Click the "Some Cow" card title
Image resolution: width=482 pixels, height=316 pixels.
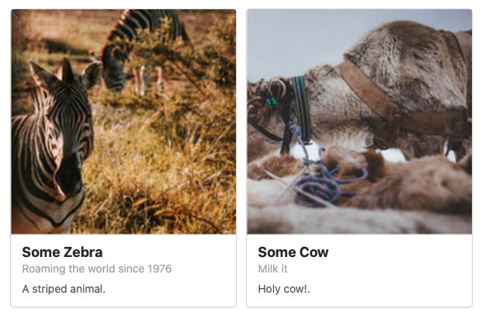tap(293, 252)
